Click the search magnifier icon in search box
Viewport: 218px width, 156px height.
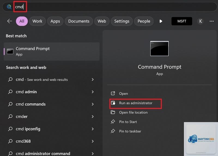pyautogui.click(x=9, y=7)
